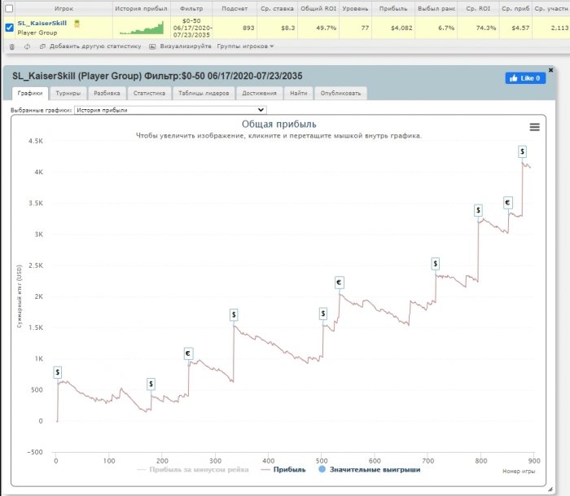Open the Турниры tab
The image size is (570, 496).
tap(68, 93)
